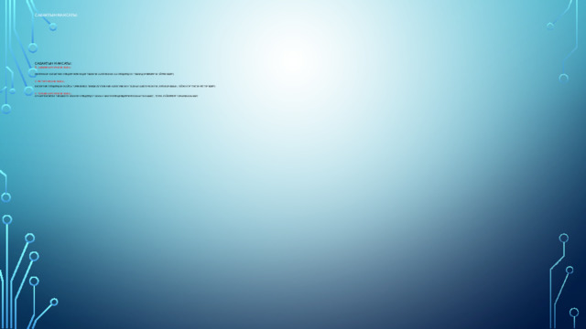Viewport: 586px width, 329px height.
Task: Select the black "САБАҚТЫҢ МАҚСАТЫ:" body heading
Action: click(x=53, y=63)
